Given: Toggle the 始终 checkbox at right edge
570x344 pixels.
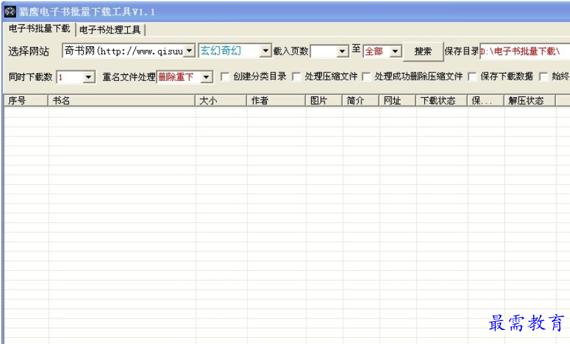Looking at the screenshot, I should point(543,77).
